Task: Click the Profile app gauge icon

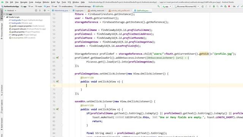Action: pyautogui.click(x=221, y=6)
